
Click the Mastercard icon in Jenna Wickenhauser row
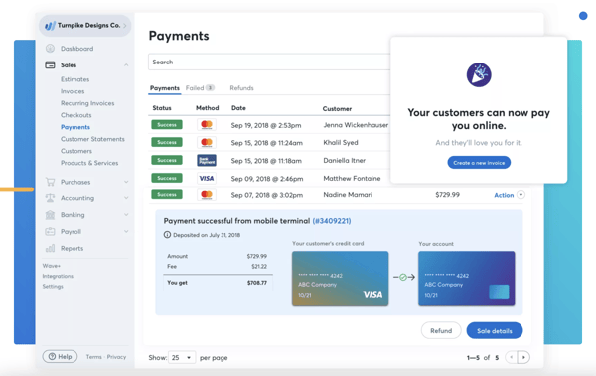click(x=207, y=125)
